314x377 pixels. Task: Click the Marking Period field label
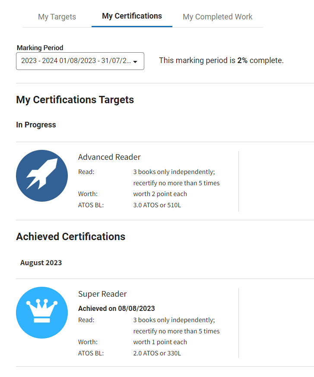point(40,48)
